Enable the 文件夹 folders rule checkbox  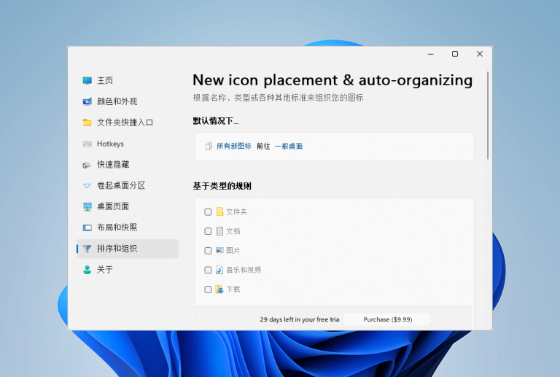208,212
